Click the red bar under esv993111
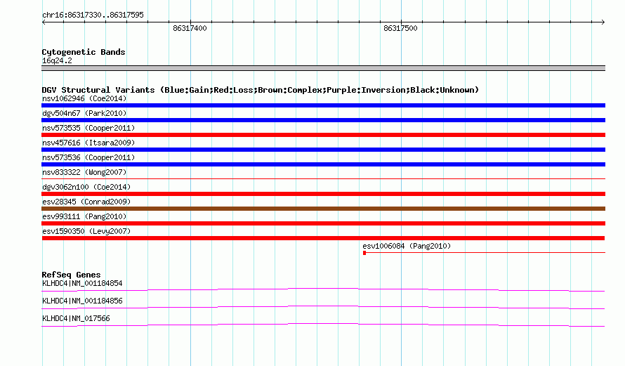625x366 pixels. click(x=323, y=223)
